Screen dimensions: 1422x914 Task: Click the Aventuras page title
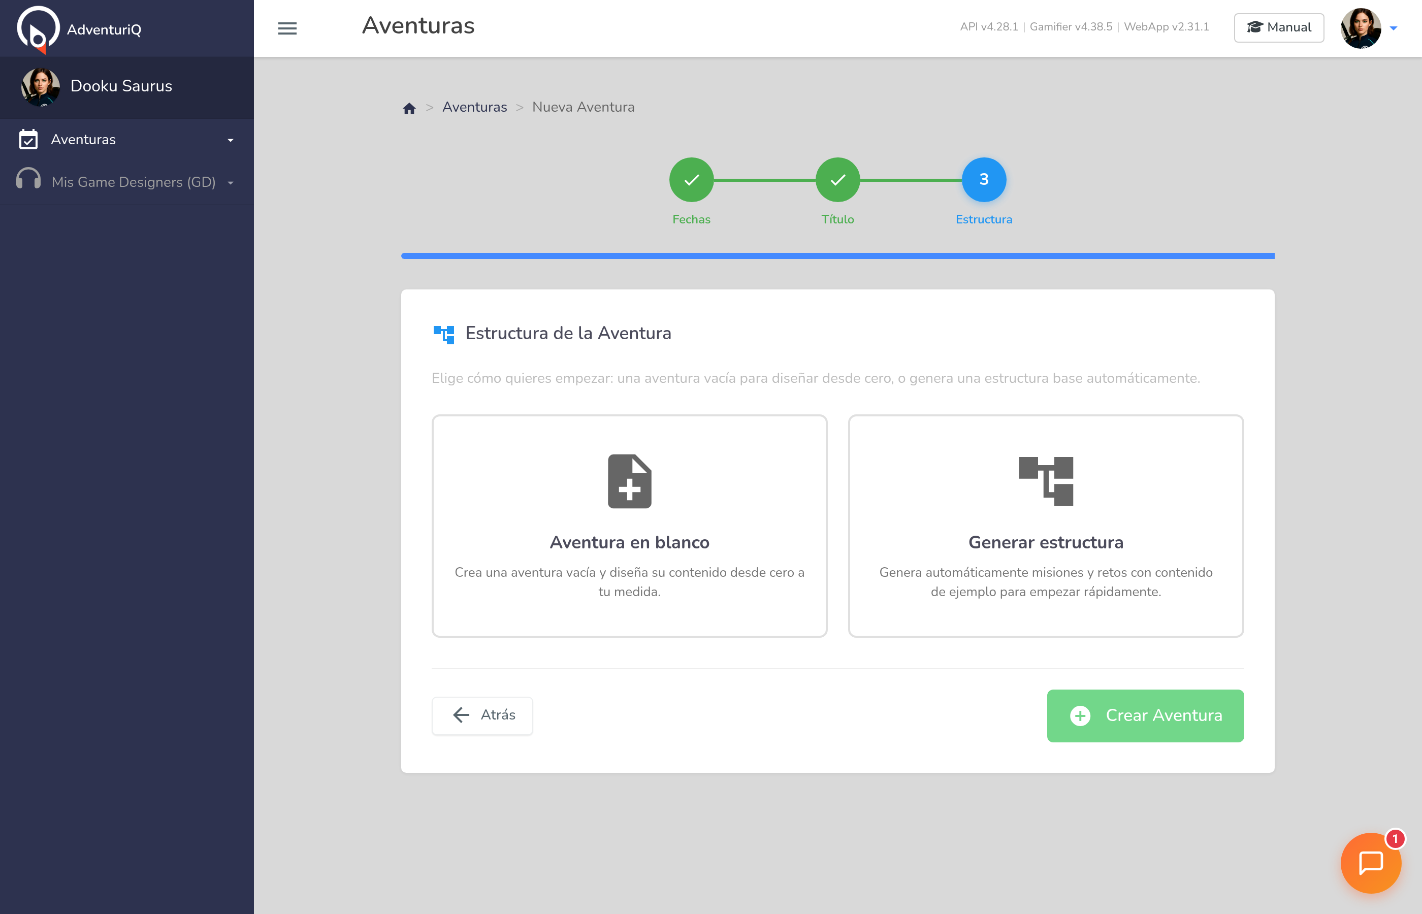418,25
